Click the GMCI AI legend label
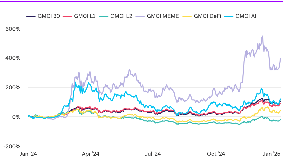The image size is (285, 159). tap(246, 16)
